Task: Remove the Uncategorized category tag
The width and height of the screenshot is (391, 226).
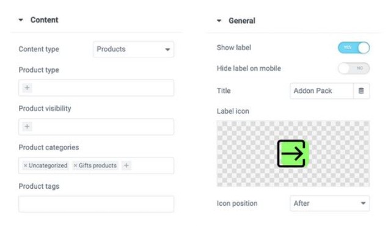Action: tap(25, 166)
